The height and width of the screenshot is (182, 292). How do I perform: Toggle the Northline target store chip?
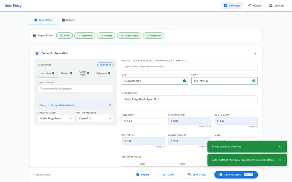85,35
